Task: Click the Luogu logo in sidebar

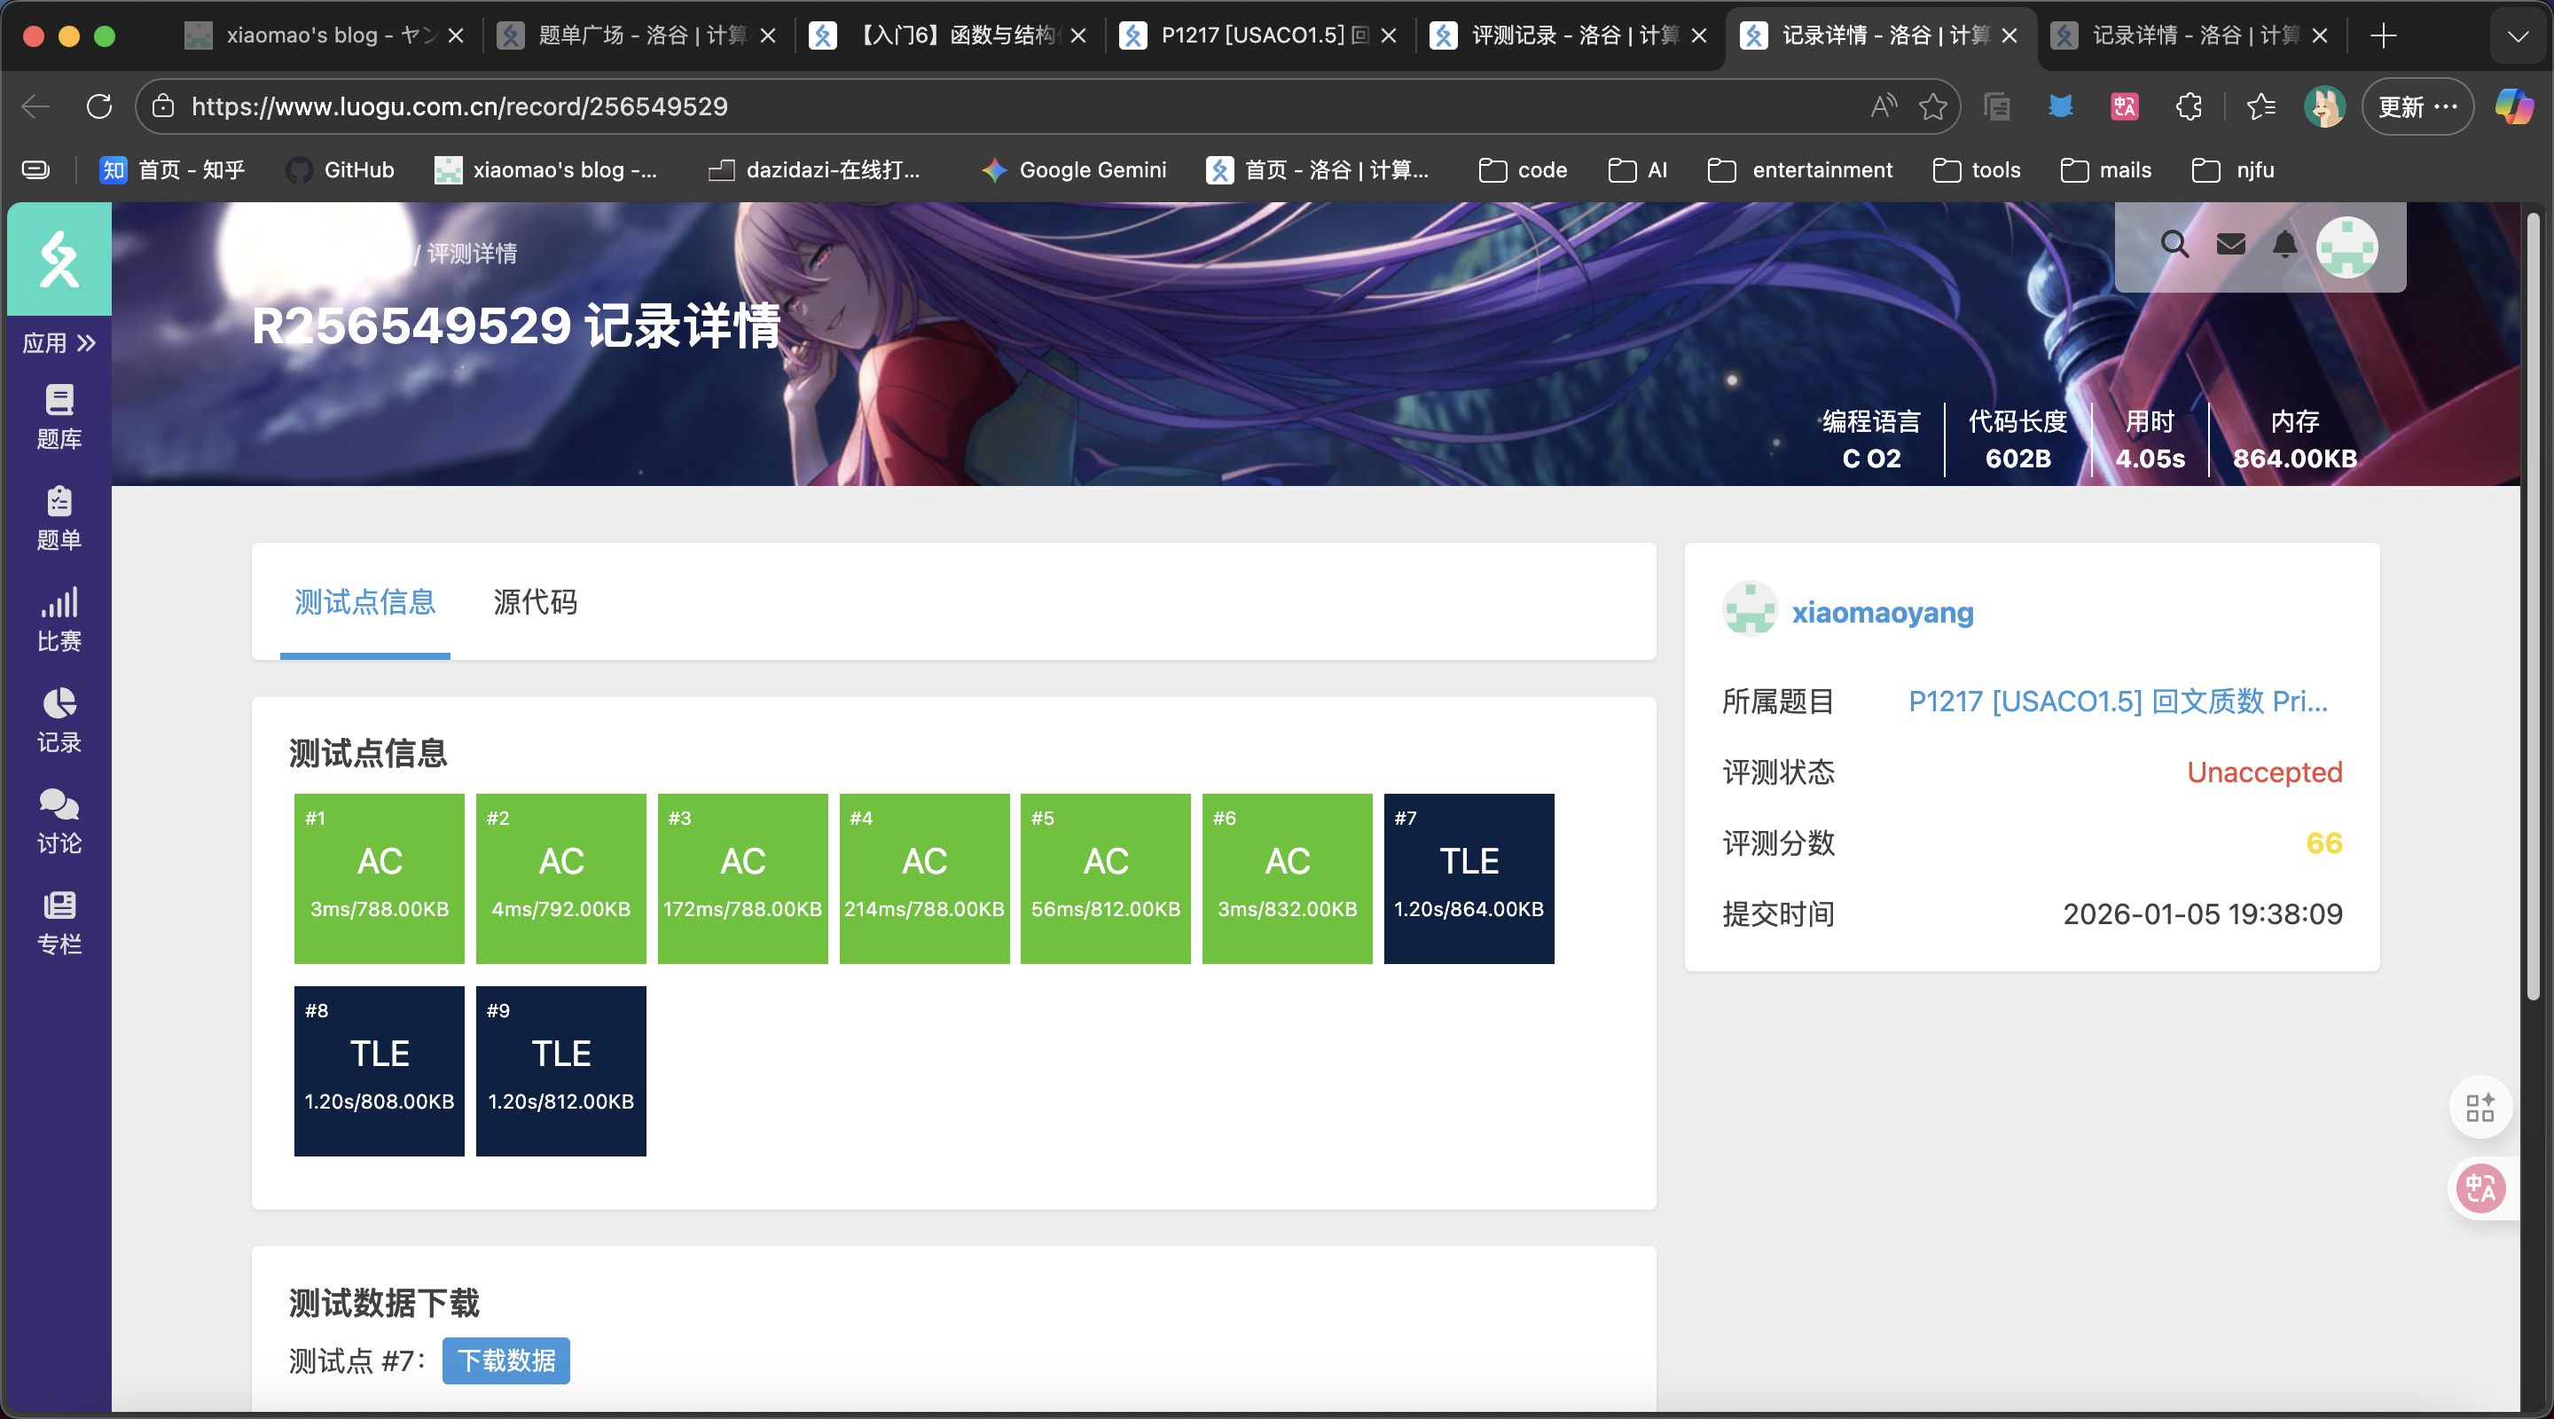Action: 59,259
